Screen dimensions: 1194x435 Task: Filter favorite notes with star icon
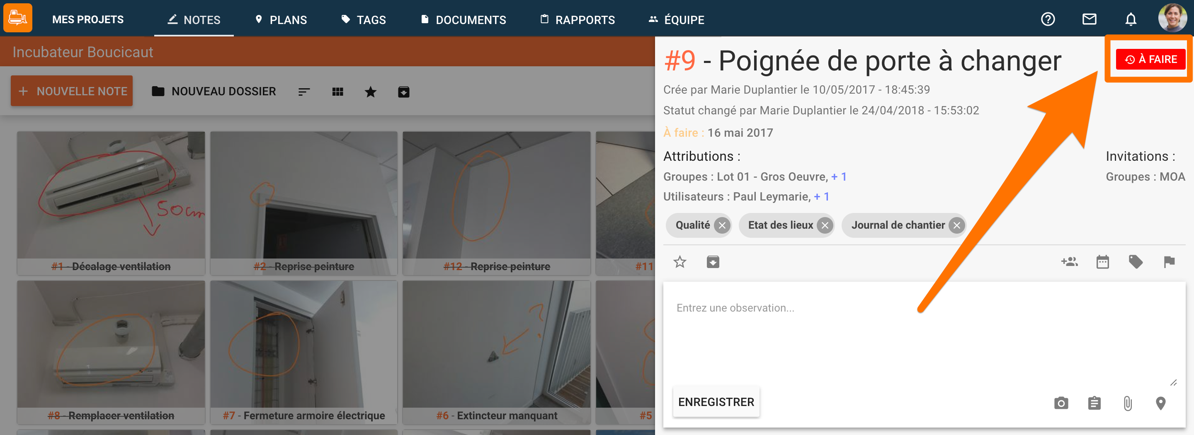click(370, 92)
